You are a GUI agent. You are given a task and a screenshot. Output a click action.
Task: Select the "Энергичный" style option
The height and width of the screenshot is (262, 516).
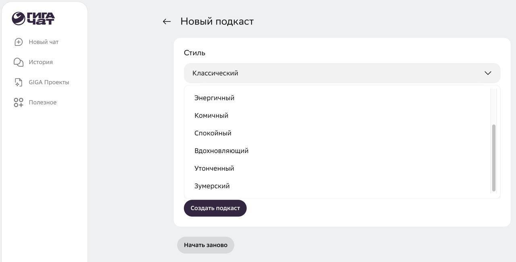[x=214, y=97]
